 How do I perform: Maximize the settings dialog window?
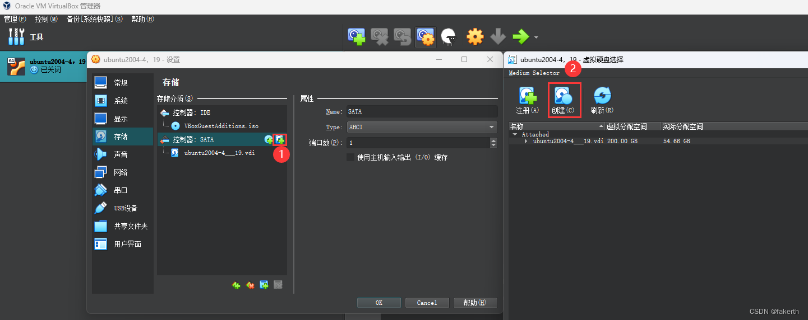tap(464, 59)
